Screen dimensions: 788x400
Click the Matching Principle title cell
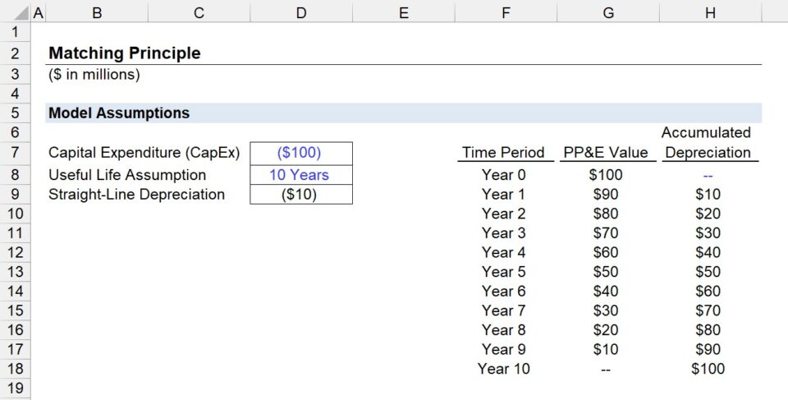point(125,53)
